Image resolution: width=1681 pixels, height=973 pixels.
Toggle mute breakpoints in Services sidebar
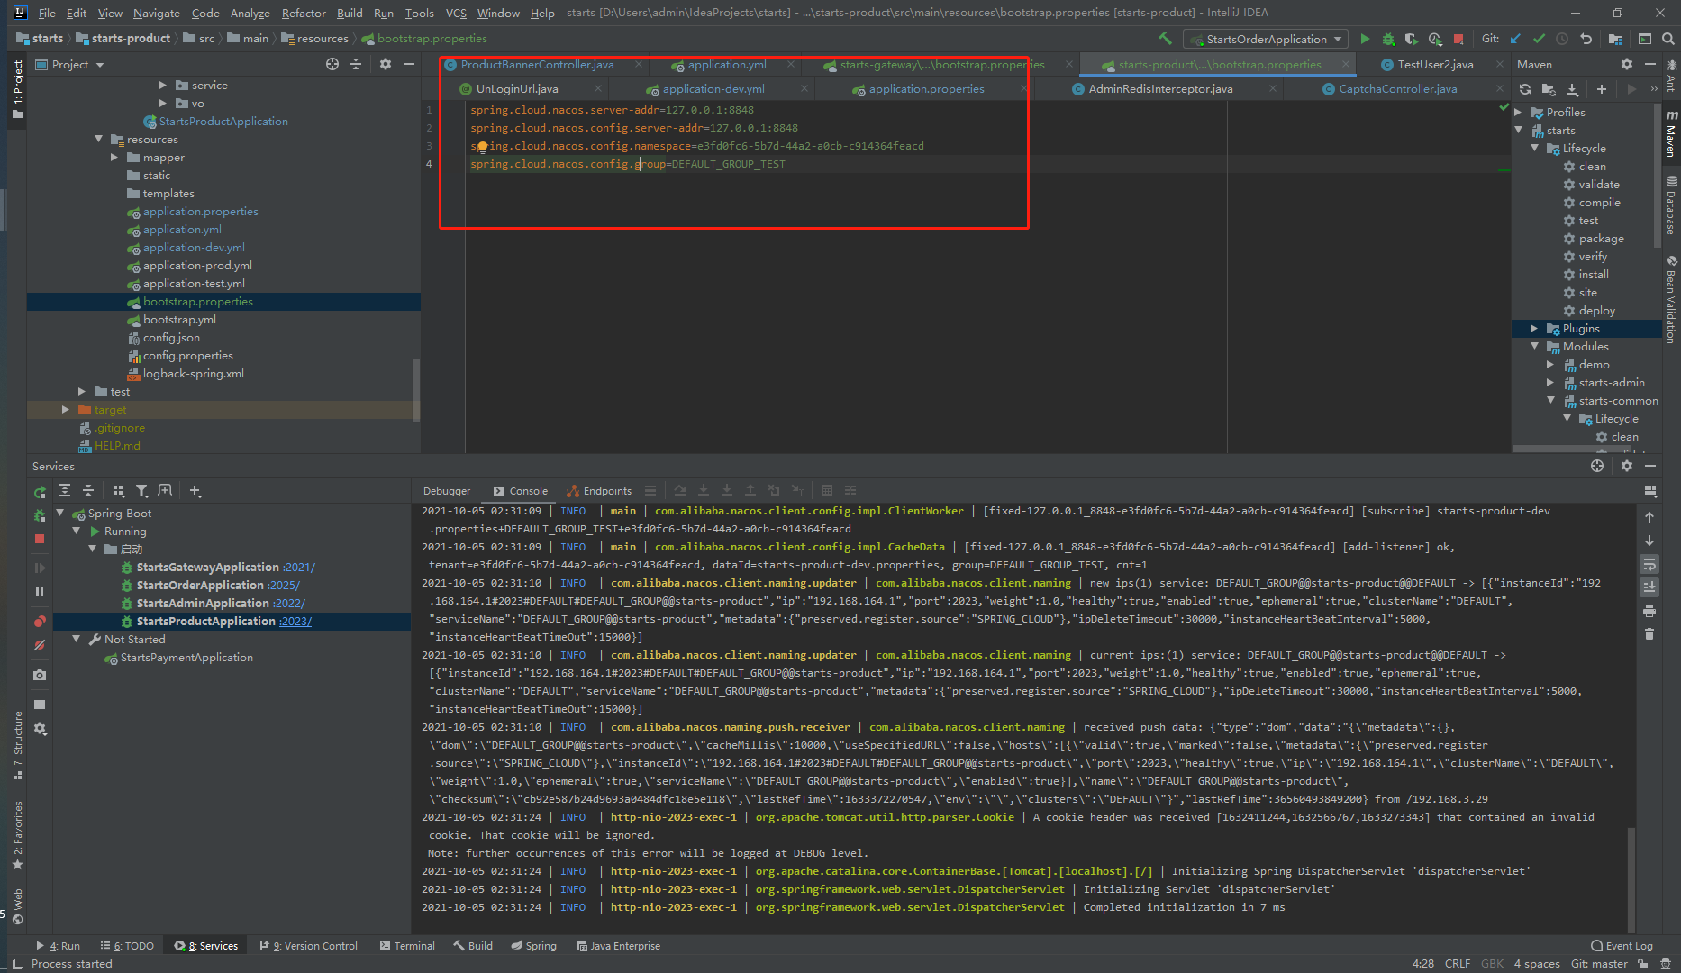[x=40, y=645]
